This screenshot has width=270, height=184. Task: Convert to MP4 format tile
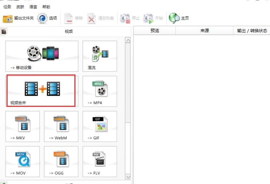(x=100, y=91)
